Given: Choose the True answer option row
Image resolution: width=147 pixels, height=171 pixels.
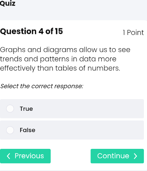Looking at the screenshot, I should pos(72,108).
